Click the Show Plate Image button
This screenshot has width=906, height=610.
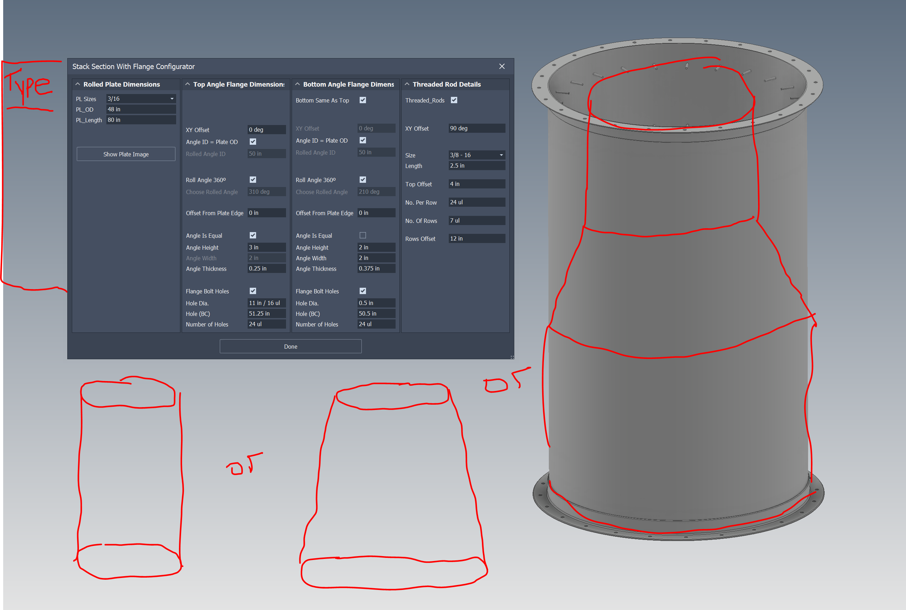tap(126, 154)
